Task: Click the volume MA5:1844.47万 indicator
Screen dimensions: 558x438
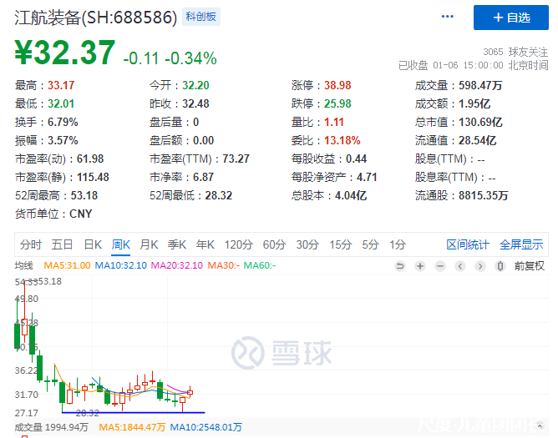Action: [132, 427]
